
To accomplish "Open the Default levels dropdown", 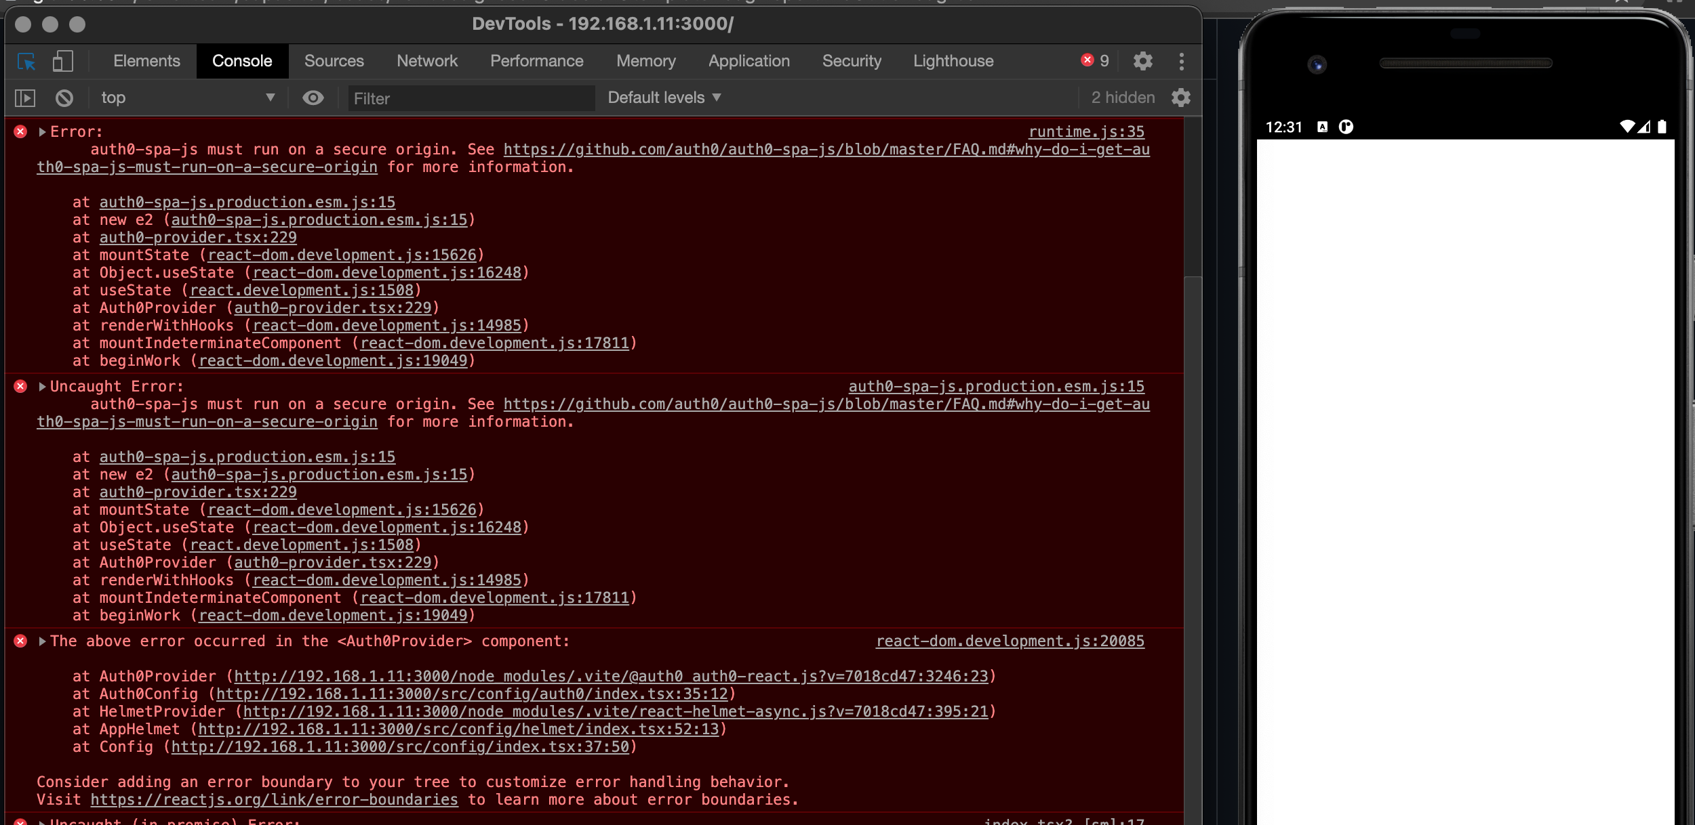I will (663, 98).
